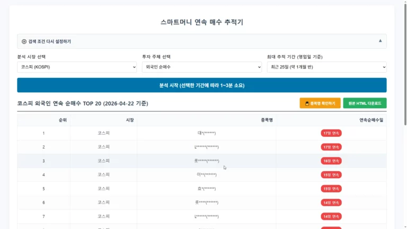Click the page vertical scrollbar thumb

tap(405, 64)
